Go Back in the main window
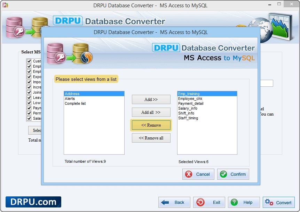This screenshot has width=300, height=212. [x=174, y=202]
